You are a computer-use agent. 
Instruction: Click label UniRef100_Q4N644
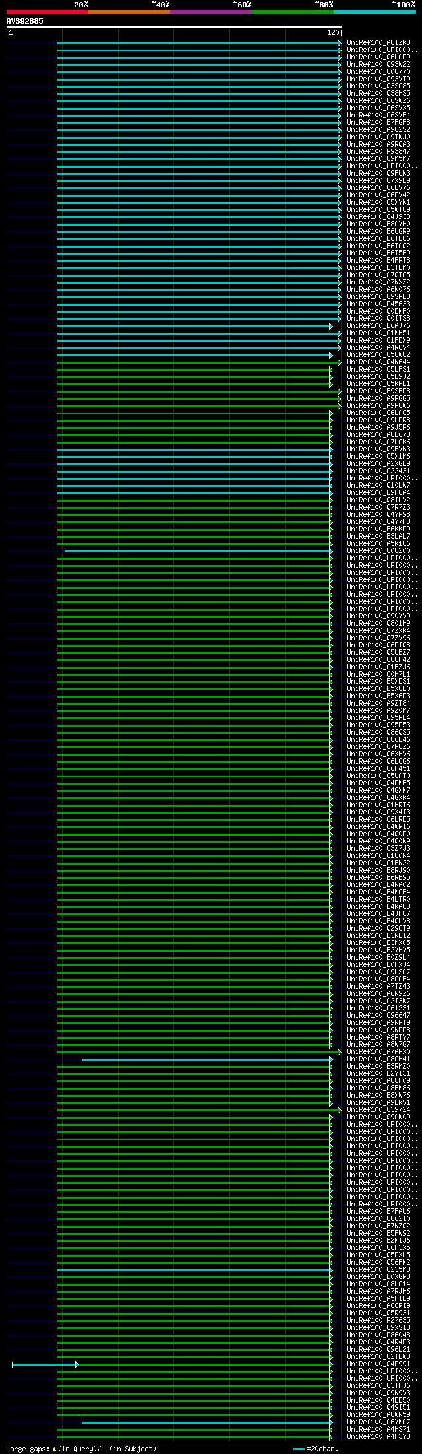pyautogui.click(x=378, y=362)
